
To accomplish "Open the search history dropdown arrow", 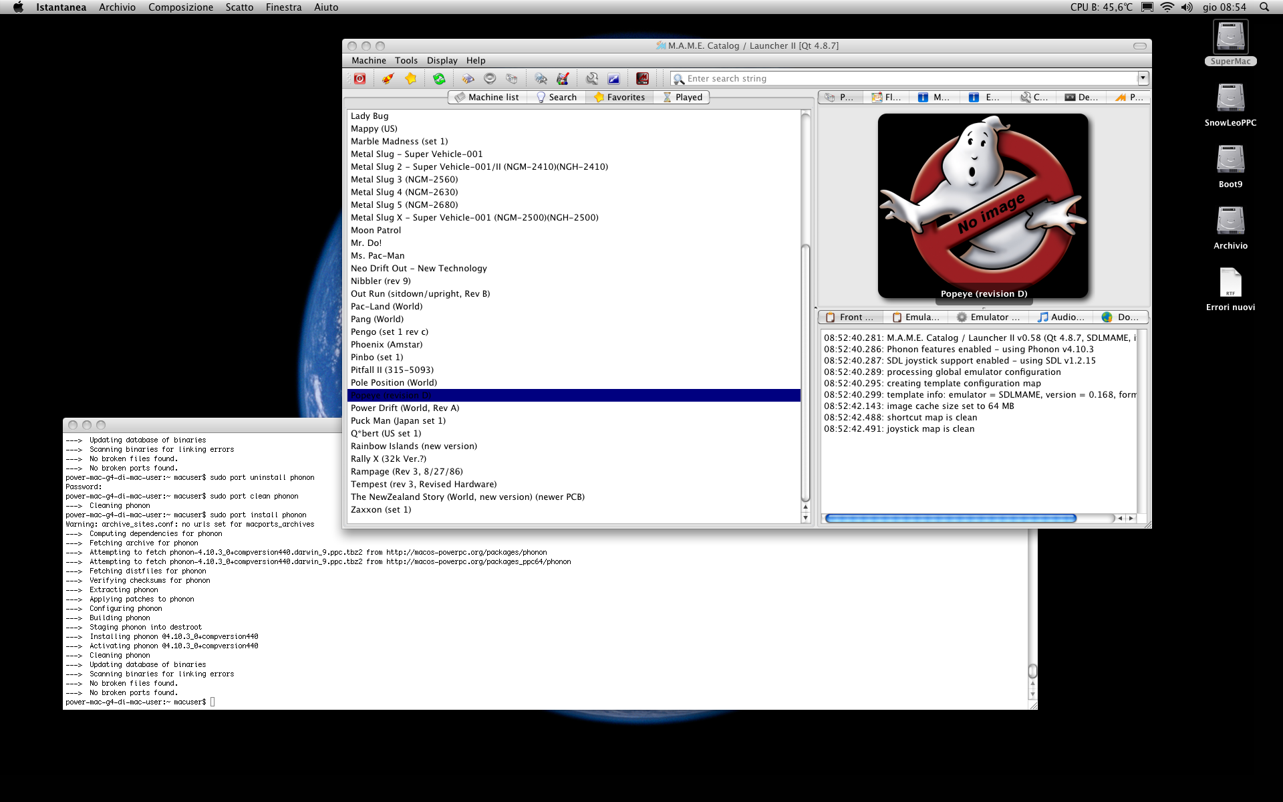I will (x=1143, y=78).
